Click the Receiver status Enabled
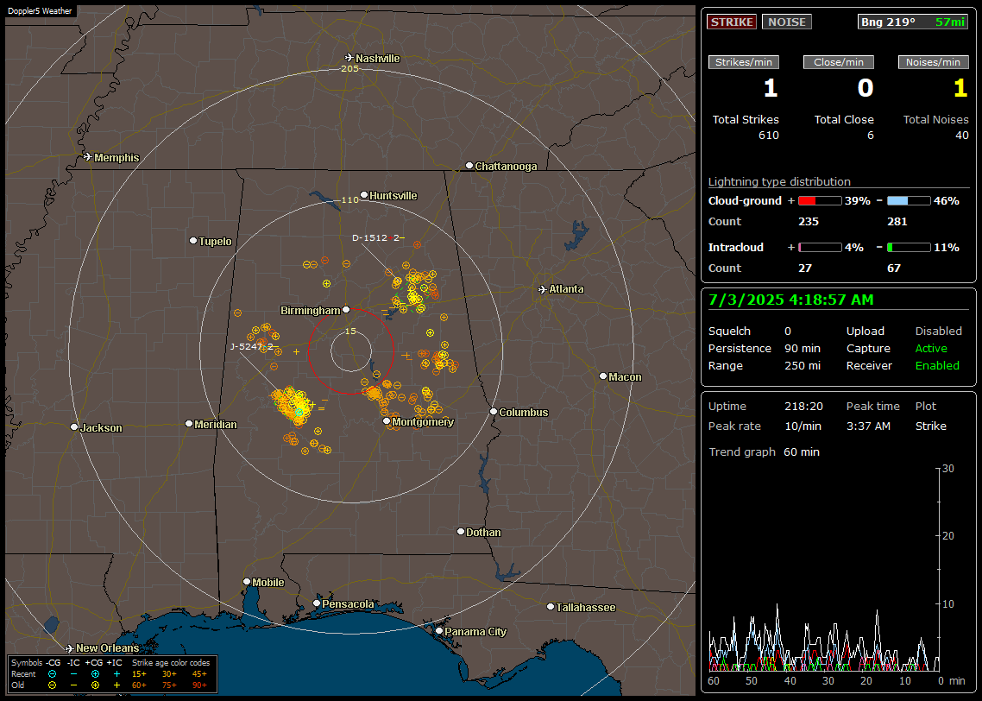Screen dimensions: 982x701 [x=937, y=365]
